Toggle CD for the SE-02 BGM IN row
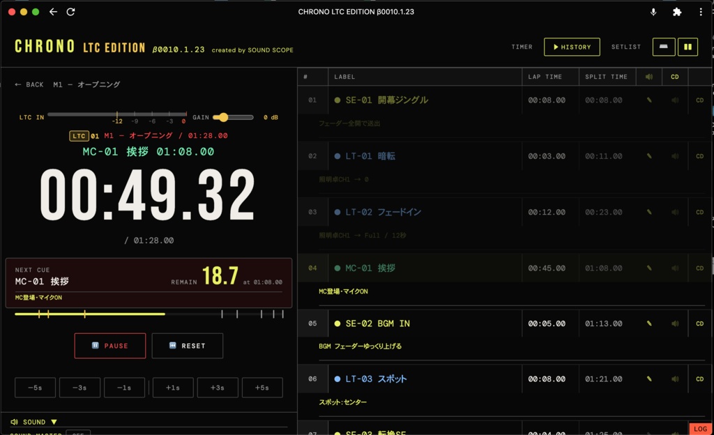 coord(700,323)
